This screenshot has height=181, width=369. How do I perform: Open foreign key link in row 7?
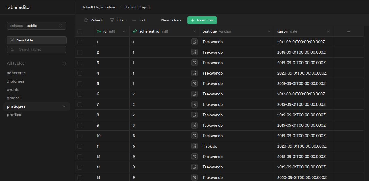pos(195,105)
